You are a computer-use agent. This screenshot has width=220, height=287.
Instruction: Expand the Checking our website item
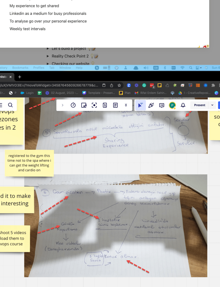48,64
